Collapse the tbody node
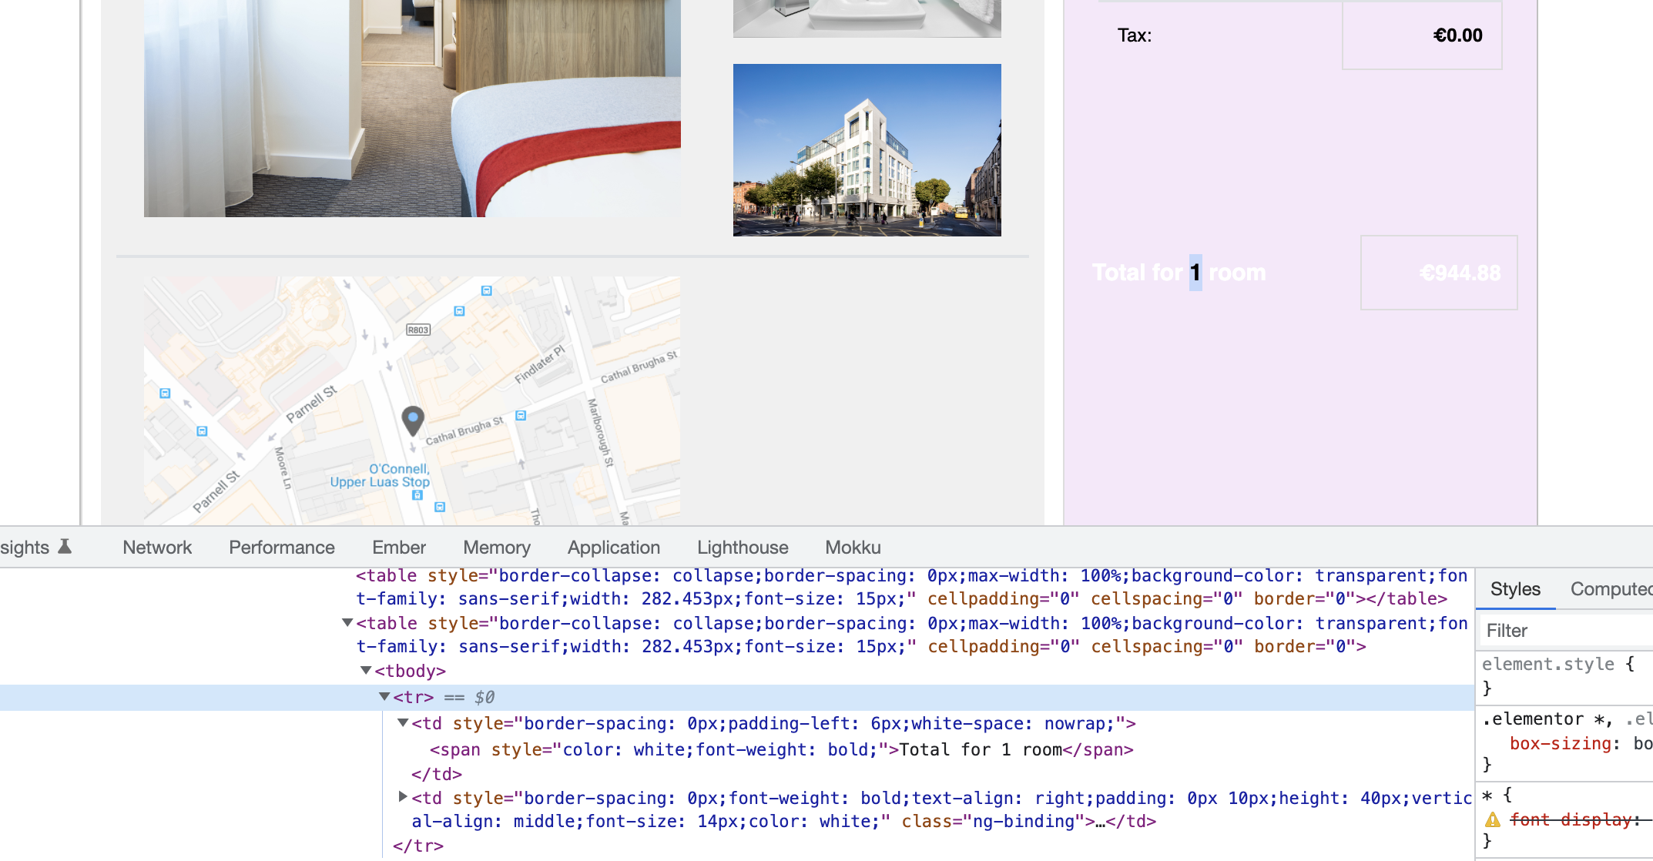 pos(366,670)
